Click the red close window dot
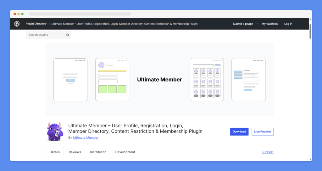322x171 pixels. [15, 14]
